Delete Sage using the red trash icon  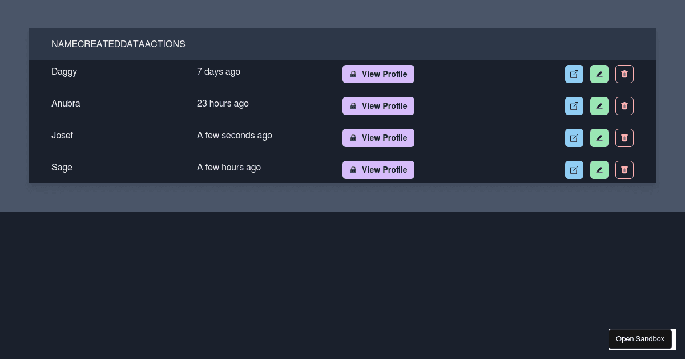pos(624,170)
